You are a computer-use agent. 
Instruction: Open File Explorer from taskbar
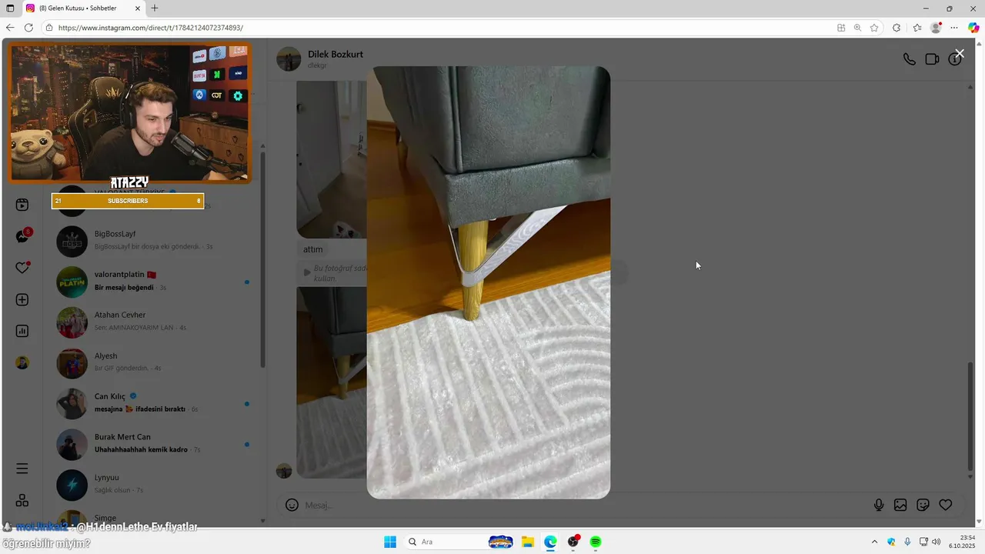(527, 542)
